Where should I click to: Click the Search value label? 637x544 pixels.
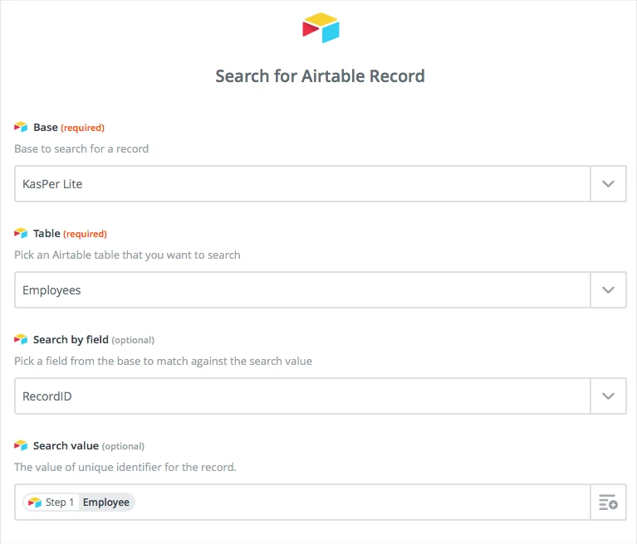(66, 446)
